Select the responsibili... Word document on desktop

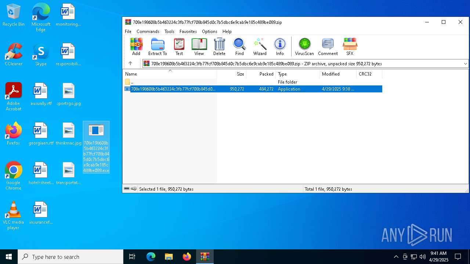[x=68, y=55]
